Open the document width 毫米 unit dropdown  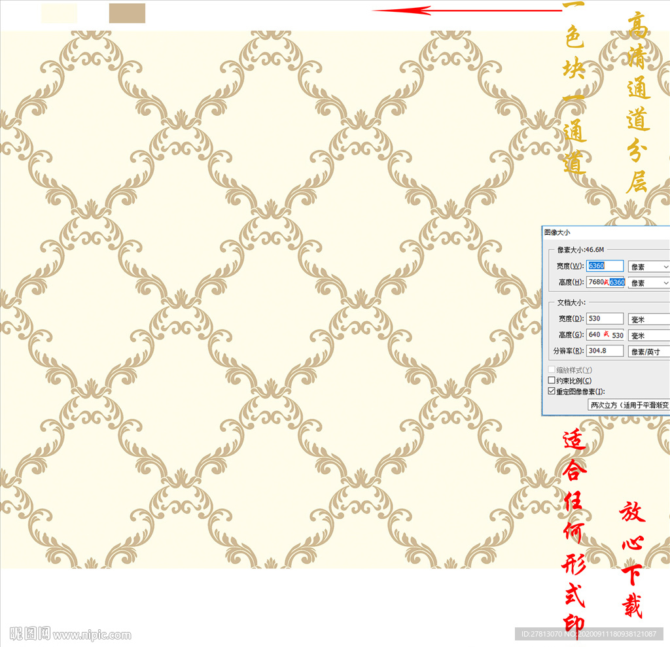(648, 320)
